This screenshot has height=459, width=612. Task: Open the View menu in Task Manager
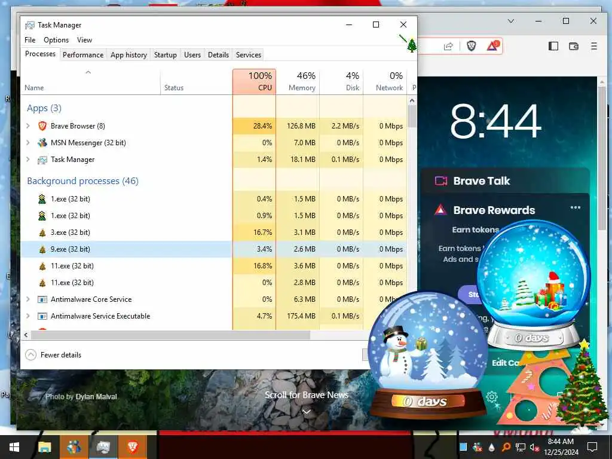[x=84, y=40]
